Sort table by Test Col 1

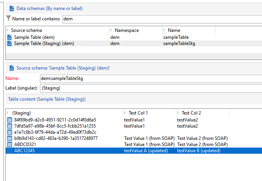(149, 113)
